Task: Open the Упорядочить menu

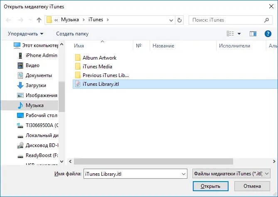Action: (25, 34)
